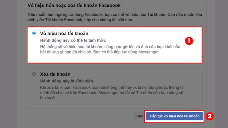The width and height of the screenshot is (228, 128).
Task: Click the red number 1 badge
Action: tap(189, 41)
